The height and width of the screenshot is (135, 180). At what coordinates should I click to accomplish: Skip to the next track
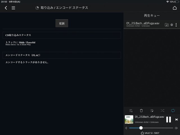177,120
